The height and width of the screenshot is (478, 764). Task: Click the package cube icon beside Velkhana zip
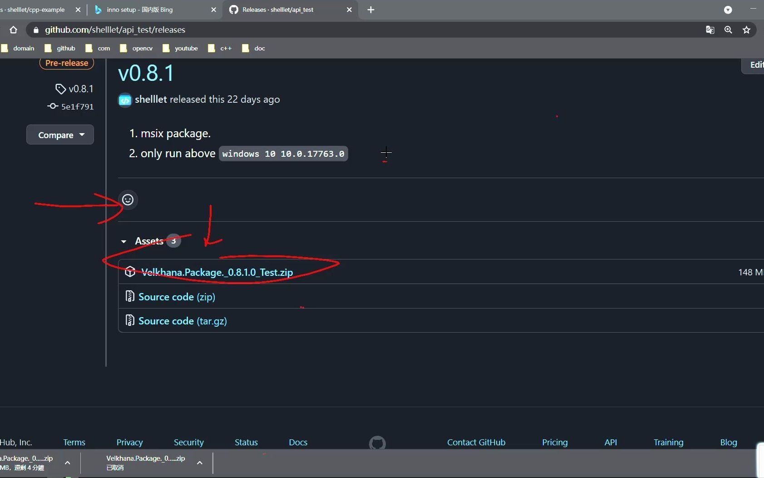pos(130,272)
